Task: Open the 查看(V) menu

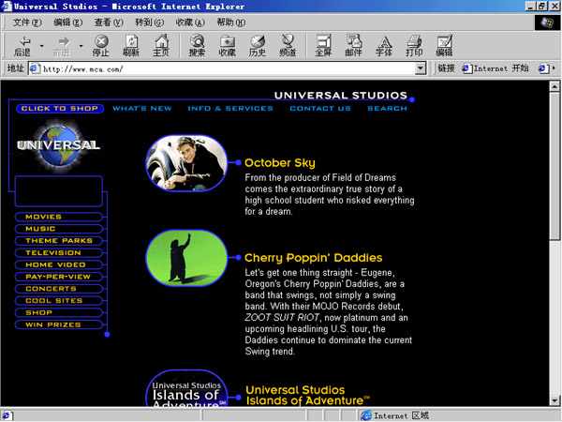Action: click(109, 23)
